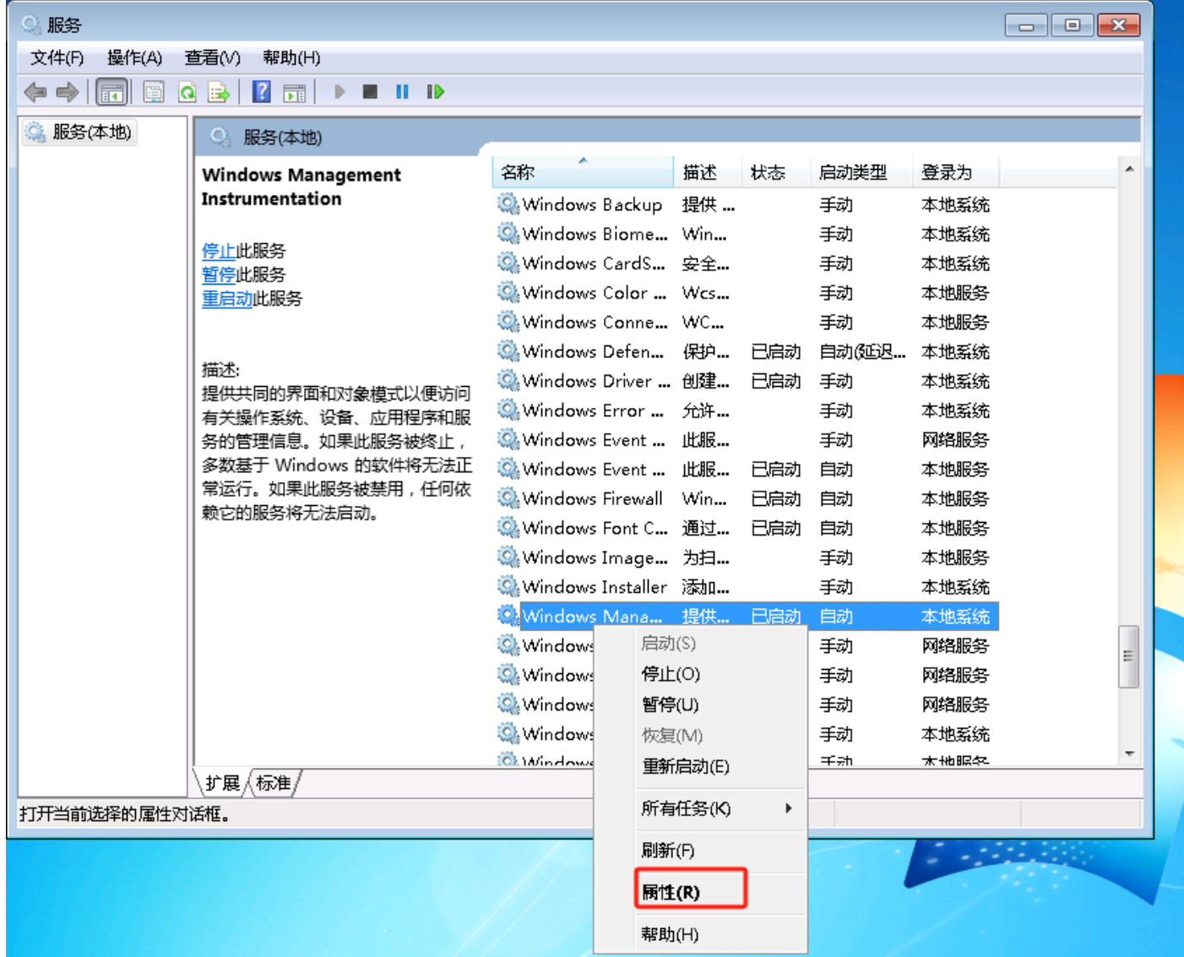Sort by the 启动类型 column header
Viewport: 1184px width, 957px height.
[x=861, y=172]
